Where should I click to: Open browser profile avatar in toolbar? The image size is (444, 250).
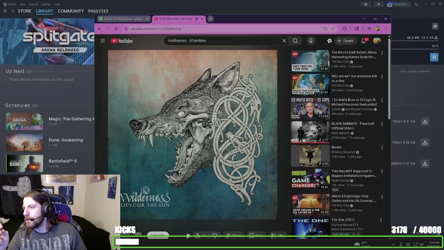(x=377, y=29)
